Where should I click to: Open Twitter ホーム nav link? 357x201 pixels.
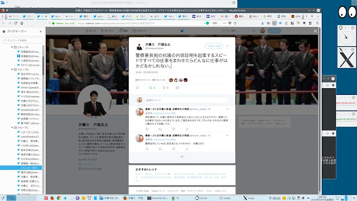90,31
